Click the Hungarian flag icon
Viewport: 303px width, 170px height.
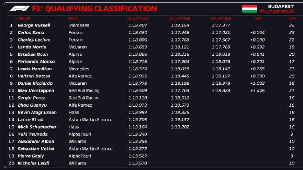click(x=249, y=9)
